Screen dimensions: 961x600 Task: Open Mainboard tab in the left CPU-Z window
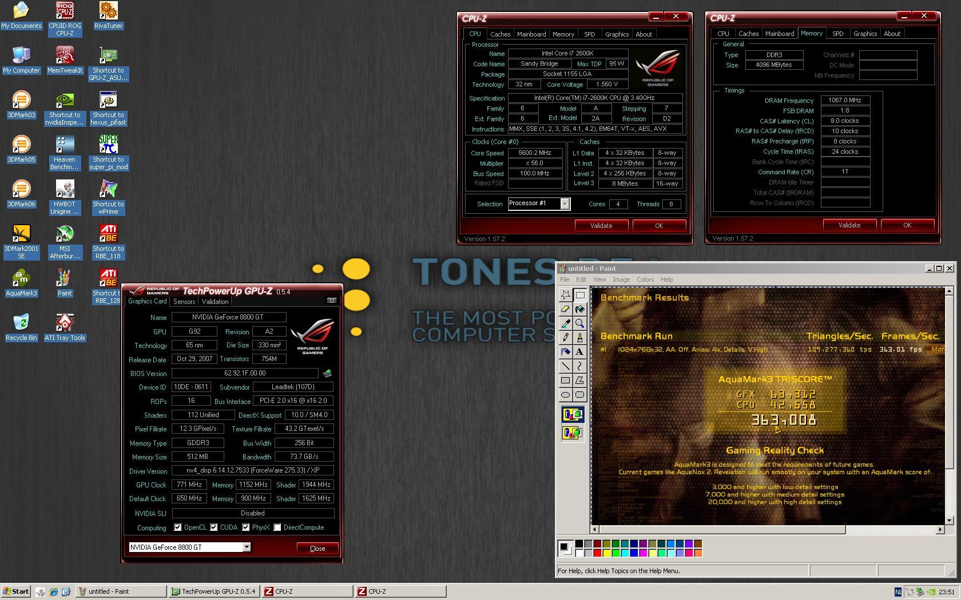pos(531,34)
